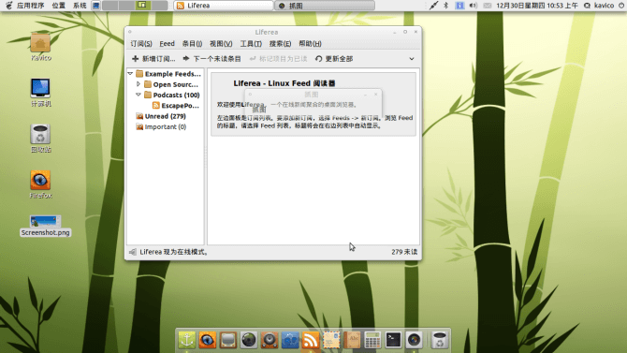Expand the Open Source folder arrow
This screenshot has height=353, width=627.
tap(139, 84)
